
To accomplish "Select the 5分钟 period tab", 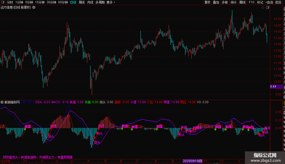I will pos(29,2).
